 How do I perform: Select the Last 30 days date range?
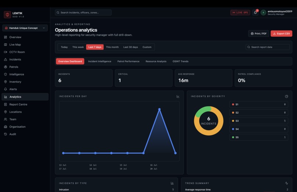pyautogui.click(x=130, y=47)
